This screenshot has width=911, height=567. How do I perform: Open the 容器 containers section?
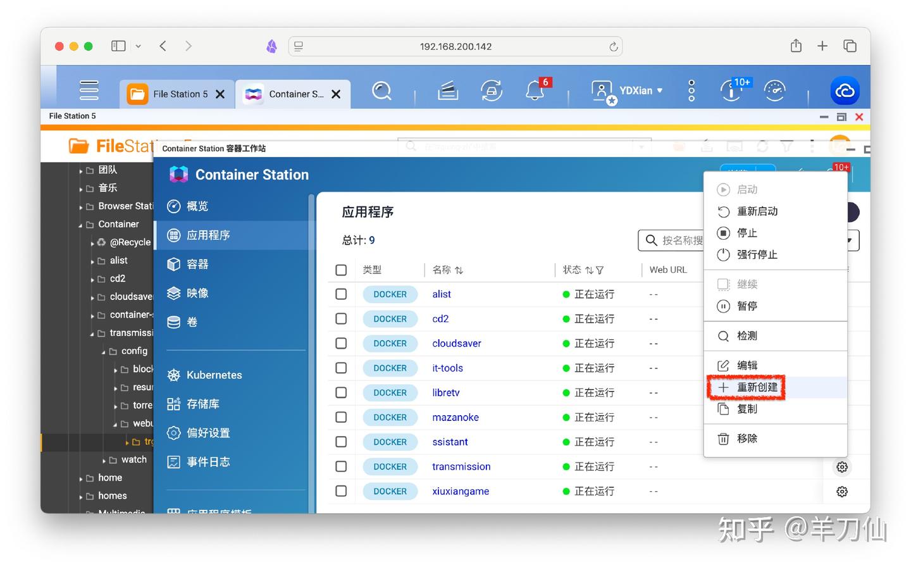point(197,264)
